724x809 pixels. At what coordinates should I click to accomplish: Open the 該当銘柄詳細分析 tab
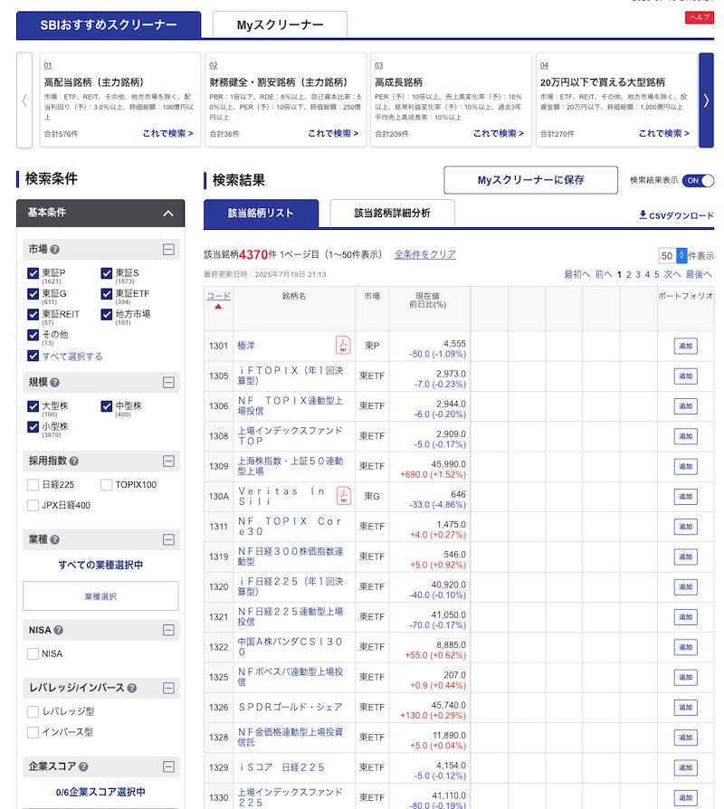coord(392,214)
